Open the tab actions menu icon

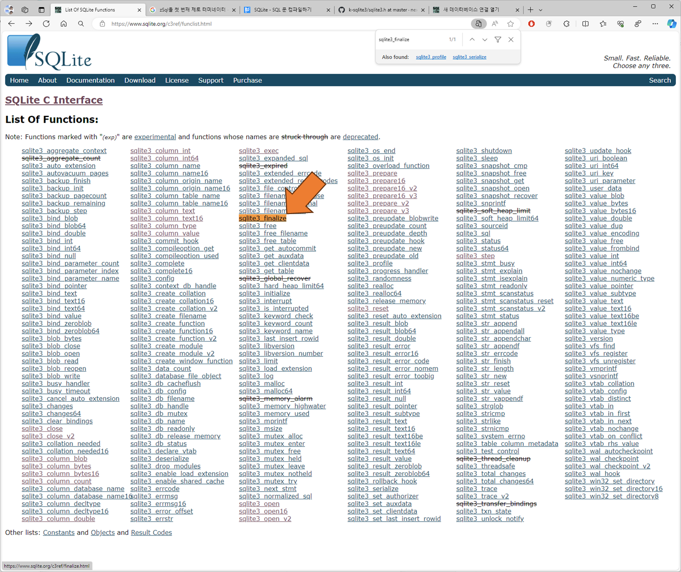pos(41,10)
